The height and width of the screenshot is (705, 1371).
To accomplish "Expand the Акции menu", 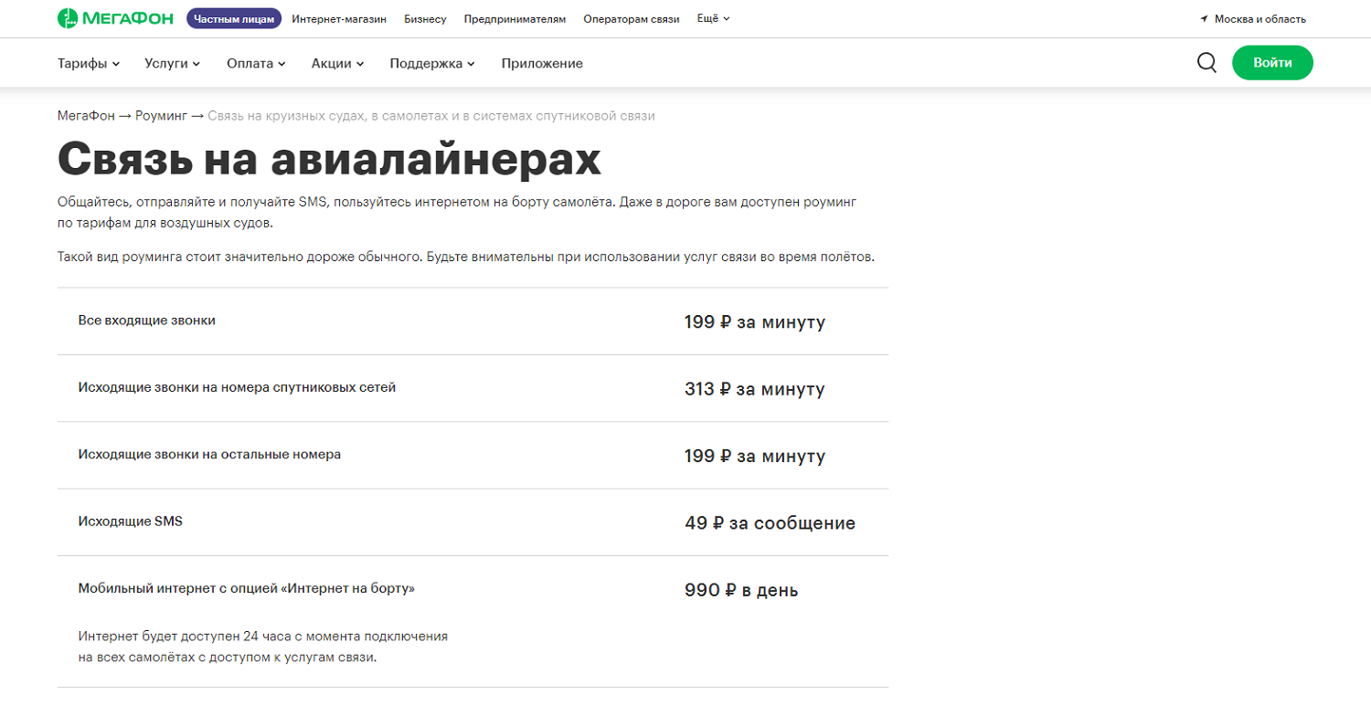I will pos(337,63).
